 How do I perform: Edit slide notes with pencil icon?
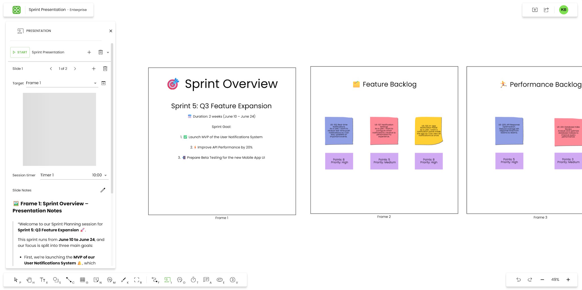pyautogui.click(x=103, y=190)
